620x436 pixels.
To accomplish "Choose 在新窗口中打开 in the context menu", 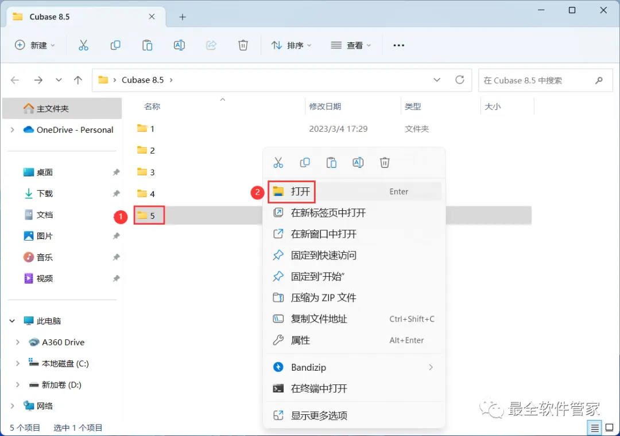I will [x=354, y=234].
